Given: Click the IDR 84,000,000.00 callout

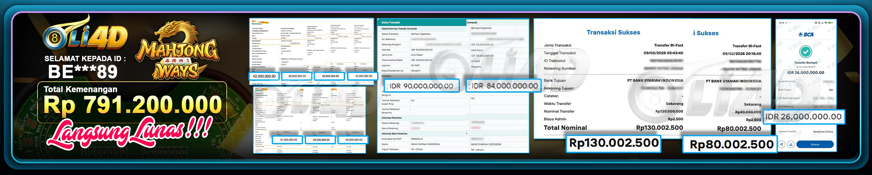Looking at the screenshot, I should [503, 86].
